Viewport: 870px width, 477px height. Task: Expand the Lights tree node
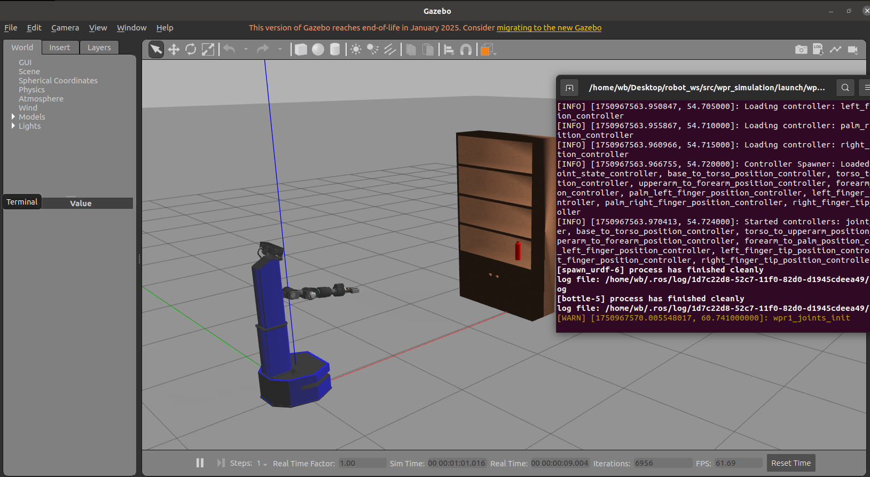coord(13,126)
